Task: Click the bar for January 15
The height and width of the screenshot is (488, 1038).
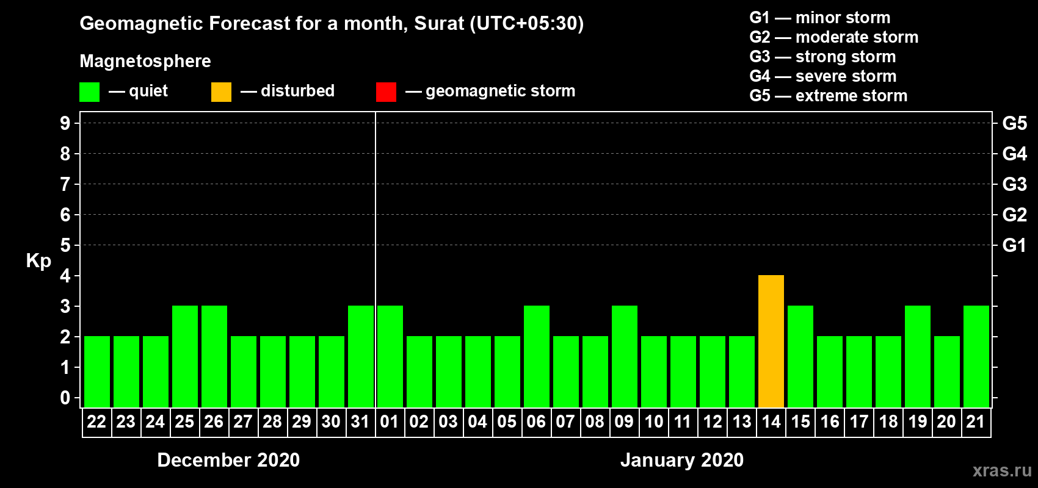Action: click(800, 356)
